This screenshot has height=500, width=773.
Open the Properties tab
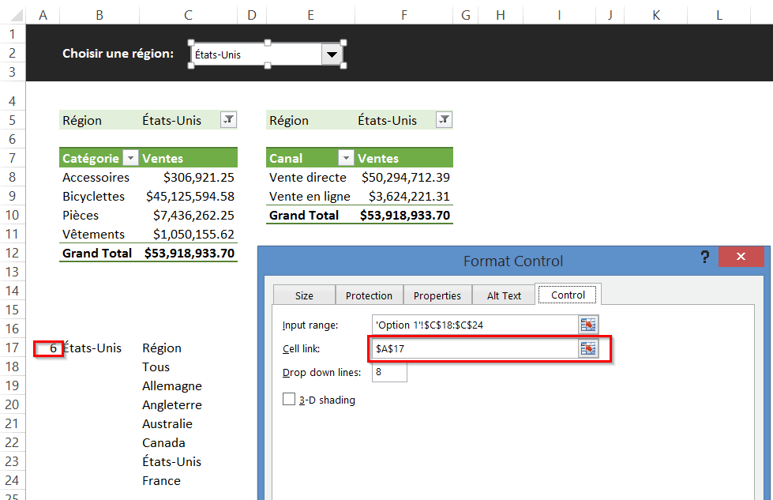437,295
